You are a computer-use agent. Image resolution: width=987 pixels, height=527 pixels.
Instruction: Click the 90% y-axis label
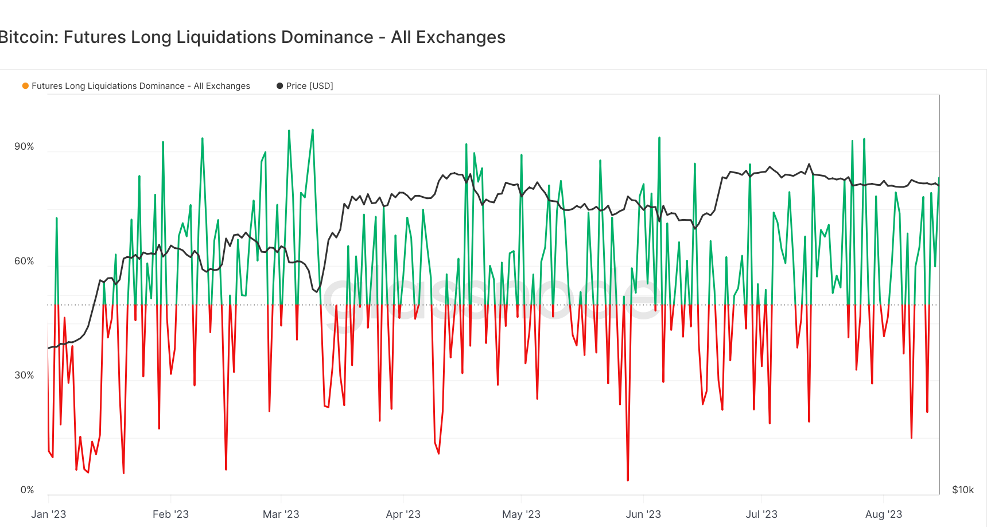24,147
